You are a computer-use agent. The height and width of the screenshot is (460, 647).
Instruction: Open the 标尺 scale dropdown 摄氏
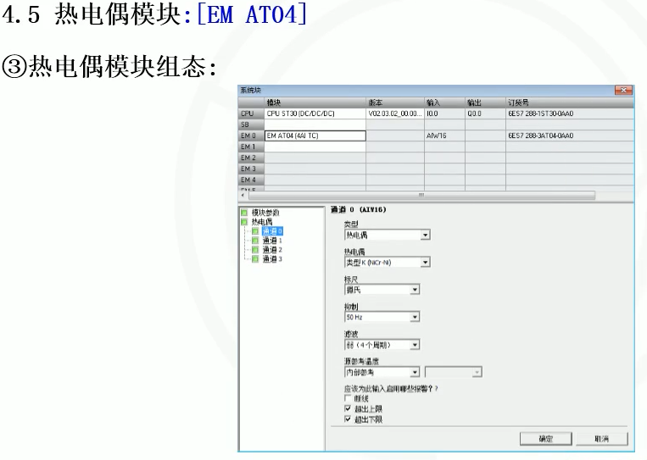click(382, 290)
